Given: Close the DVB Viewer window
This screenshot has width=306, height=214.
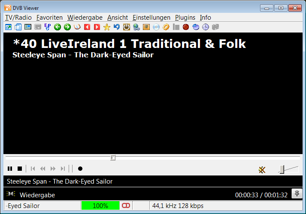Looking at the screenshot, I should 295,8.
